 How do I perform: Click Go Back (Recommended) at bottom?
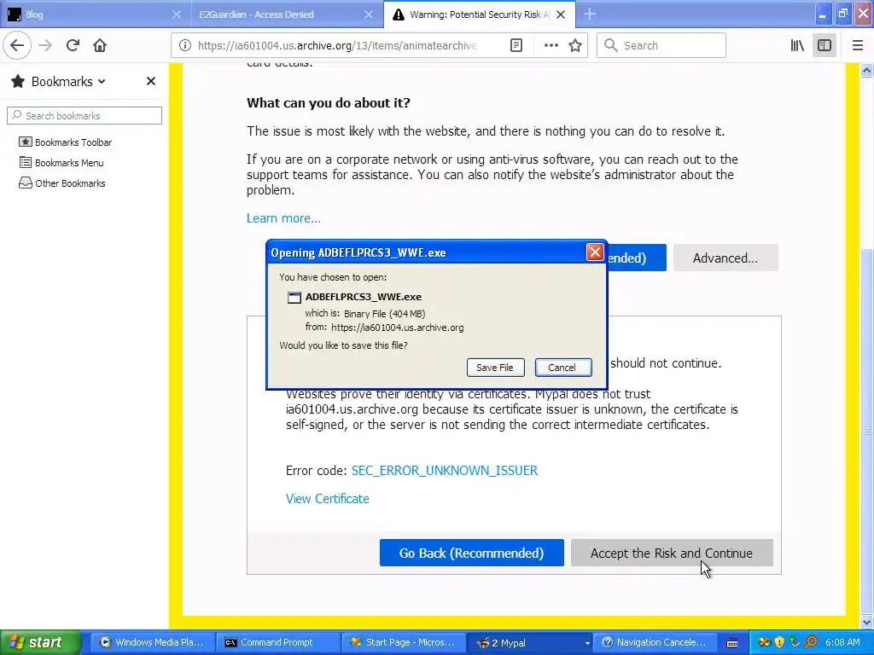point(471,553)
